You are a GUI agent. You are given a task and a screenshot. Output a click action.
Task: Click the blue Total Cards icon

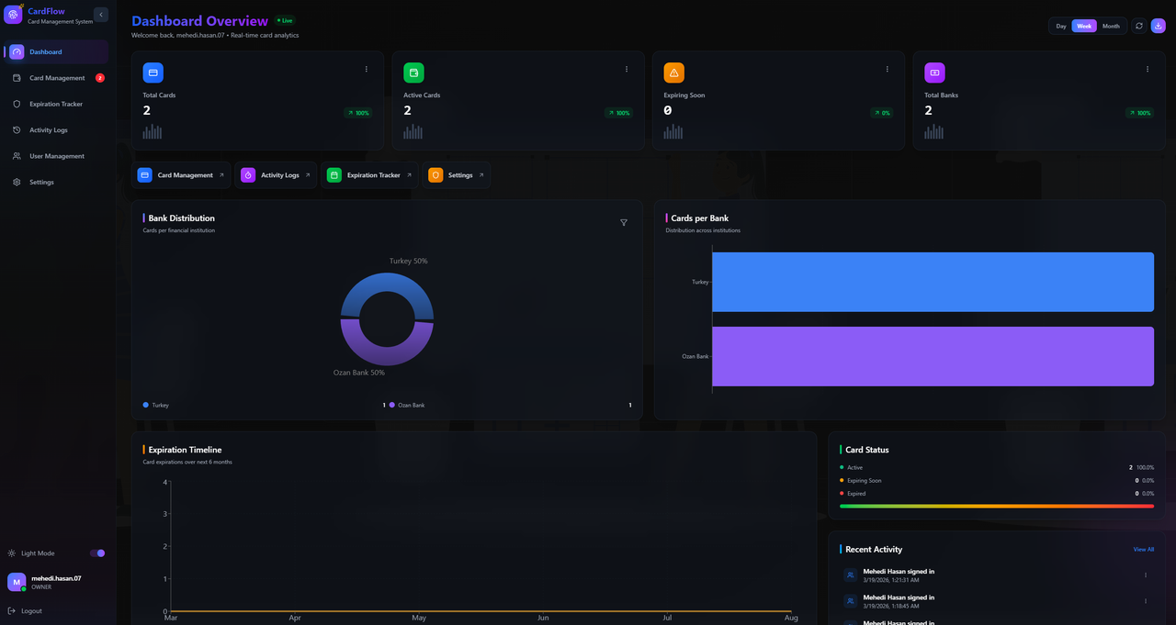(153, 73)
